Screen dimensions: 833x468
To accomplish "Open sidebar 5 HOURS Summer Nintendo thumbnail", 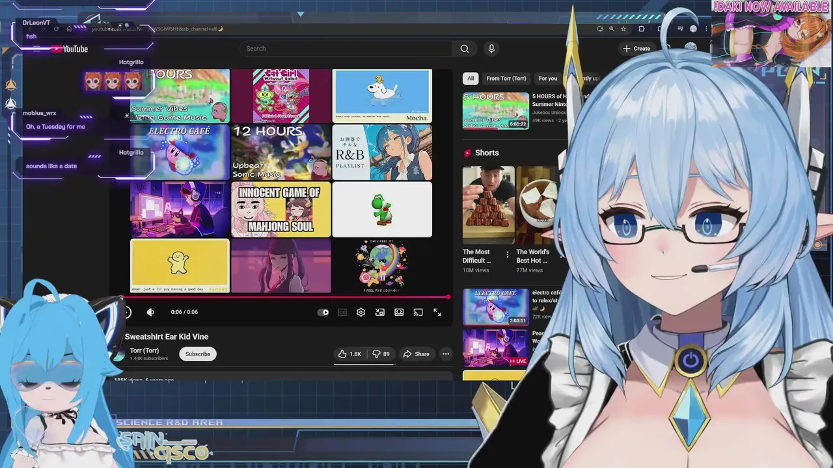I will 496,110.
